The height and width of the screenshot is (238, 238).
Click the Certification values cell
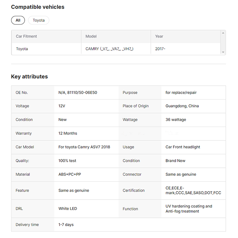(x=193, y=190)
